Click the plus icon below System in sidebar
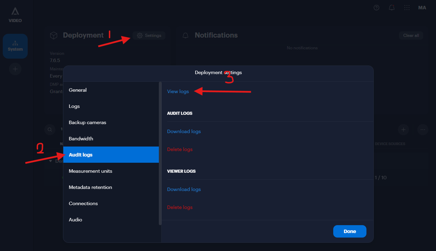 pyautogui.click(x=15, y=69)
